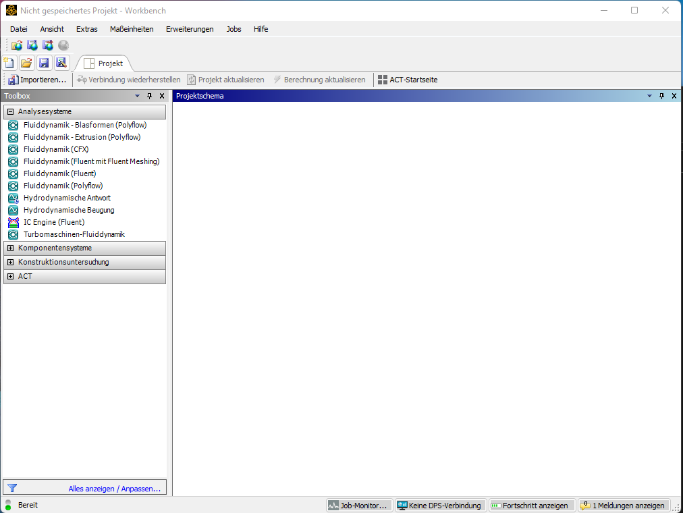Click Projekt aktualisieren in the toolbar
Image resolution: width=683 pixels, height=513 pixels.
tap(225, 80)
